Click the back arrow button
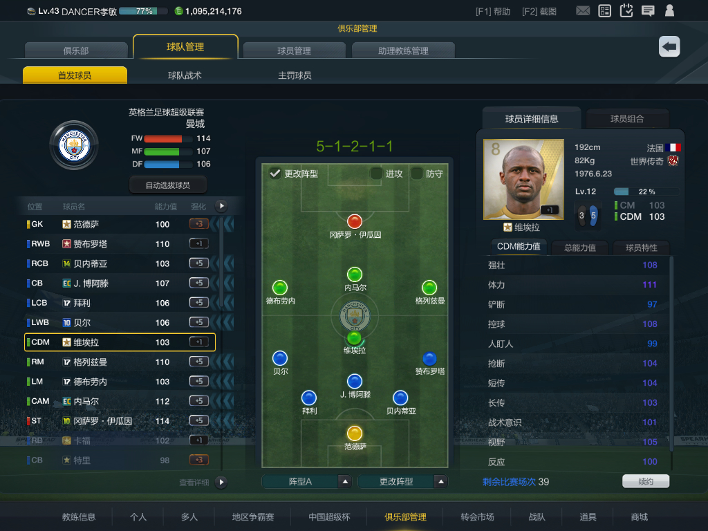 coord(669,46)
